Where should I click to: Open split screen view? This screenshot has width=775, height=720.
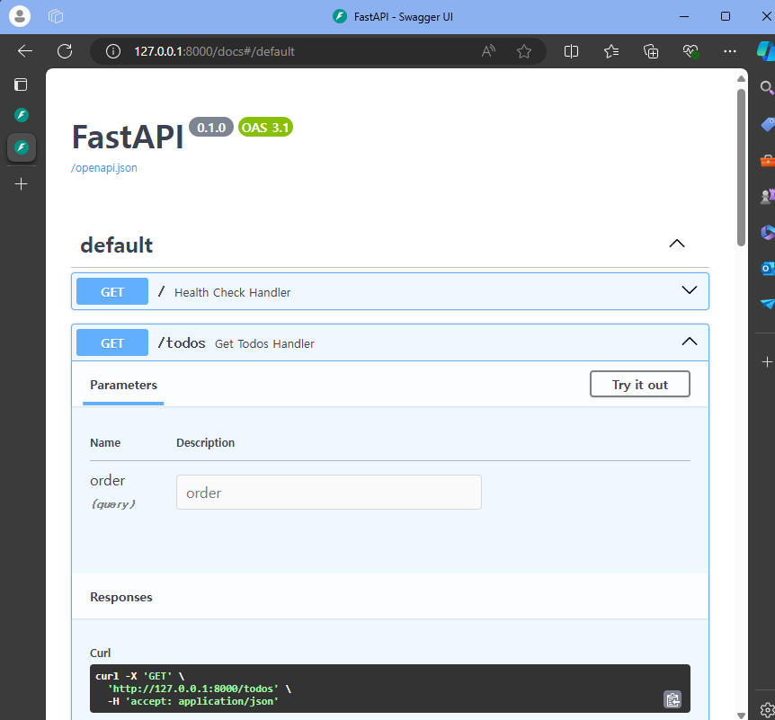click(x=571, y=51)
